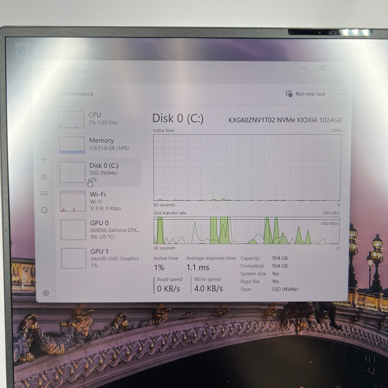388x388 pixels.
Task: Open the Details list sidebar icon
Action: point(44,193)
